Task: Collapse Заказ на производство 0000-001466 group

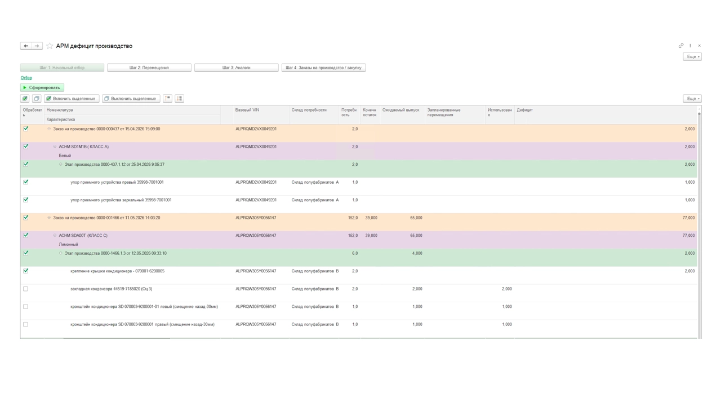Action: [x=49, y=218]
